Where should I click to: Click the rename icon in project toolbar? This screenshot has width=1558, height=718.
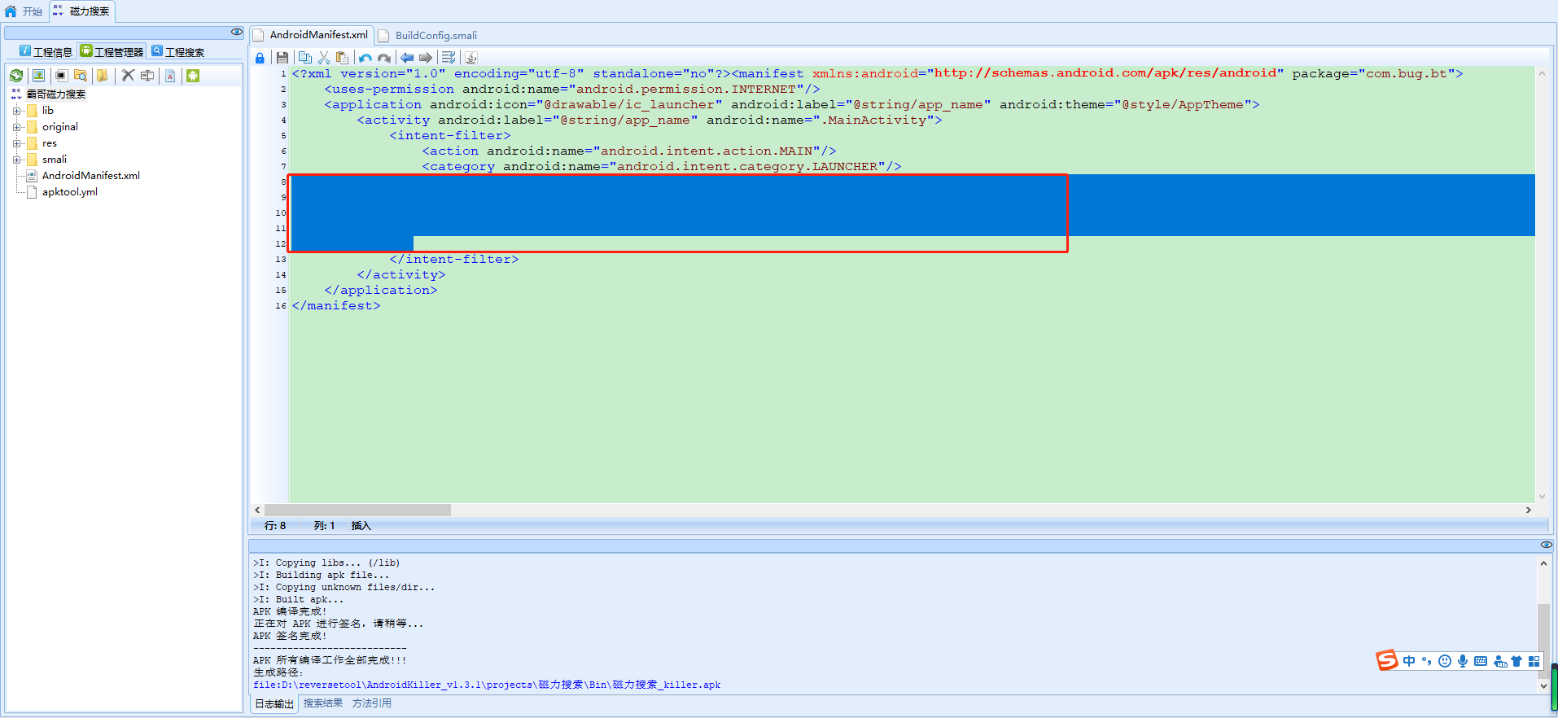coord(147,76)
